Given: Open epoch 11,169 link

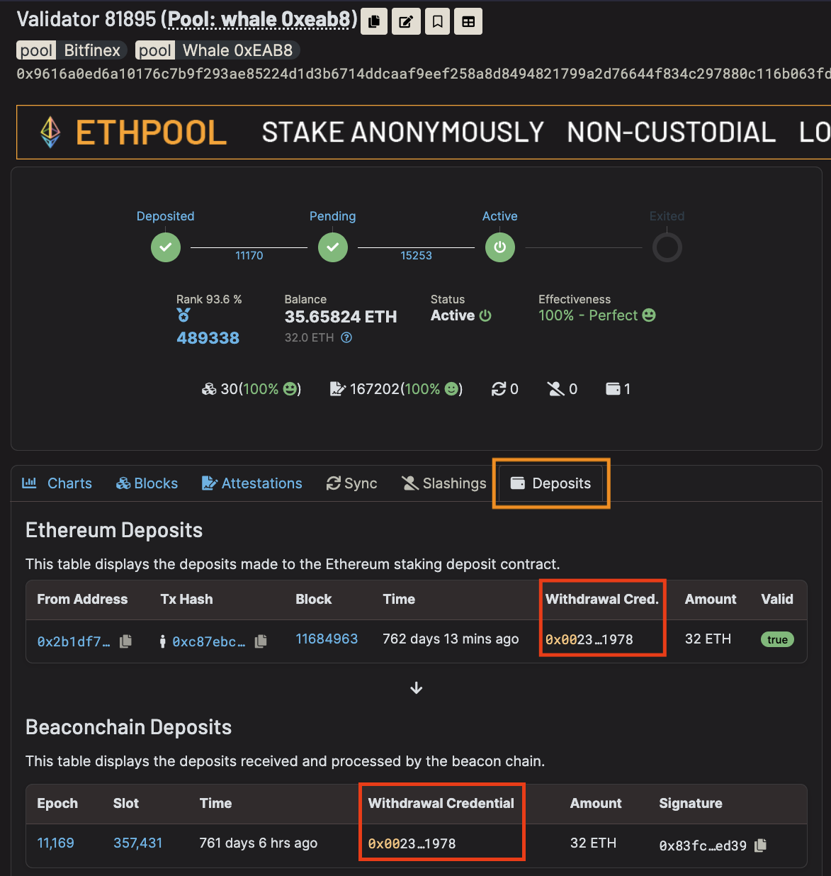Looking at the screenshot, I should tap(55, 843).
